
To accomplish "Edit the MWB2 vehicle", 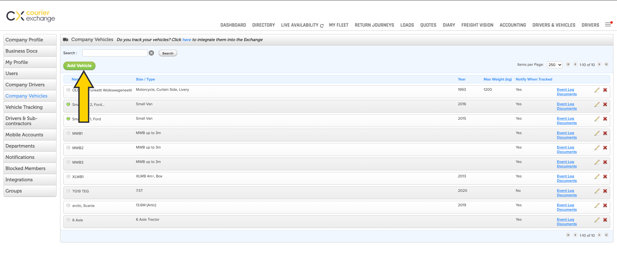I will pos(597,148).
